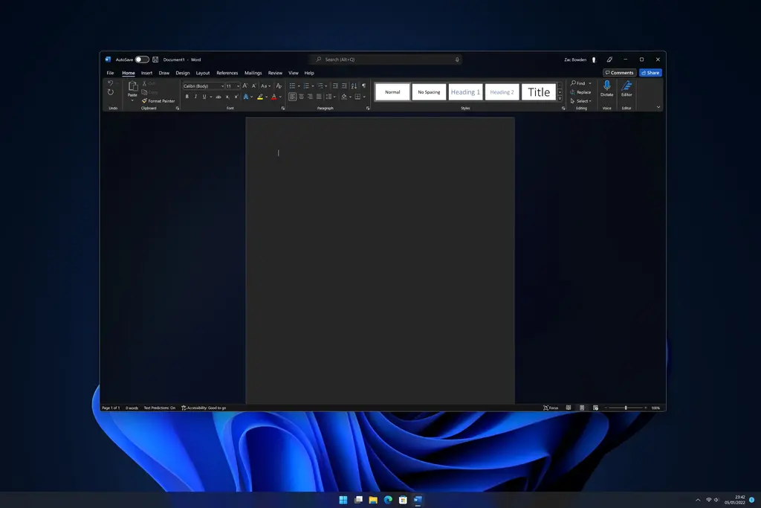Toggle Show/Hide paragraph marks
This screenshot has height=508, width=761.
[363, 86]
